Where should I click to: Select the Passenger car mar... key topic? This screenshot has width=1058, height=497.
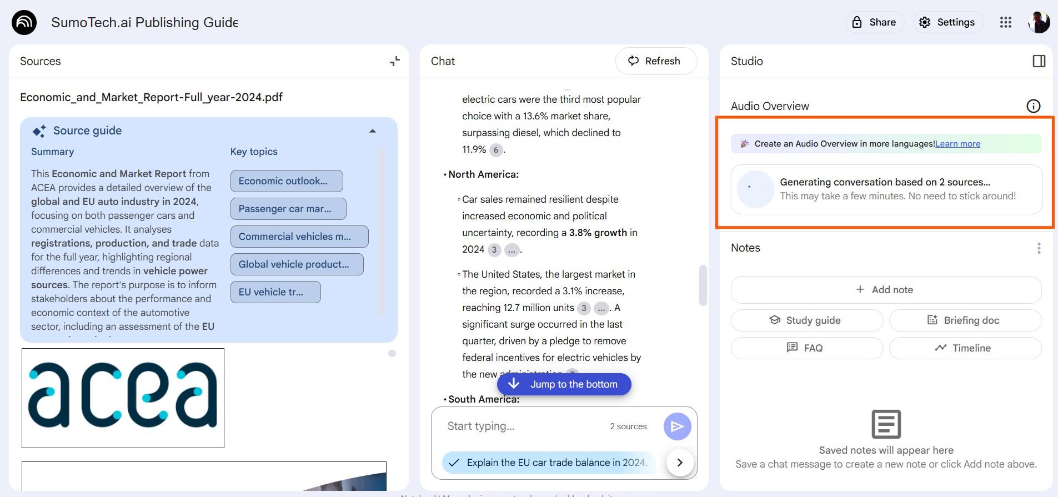[288, 209]
